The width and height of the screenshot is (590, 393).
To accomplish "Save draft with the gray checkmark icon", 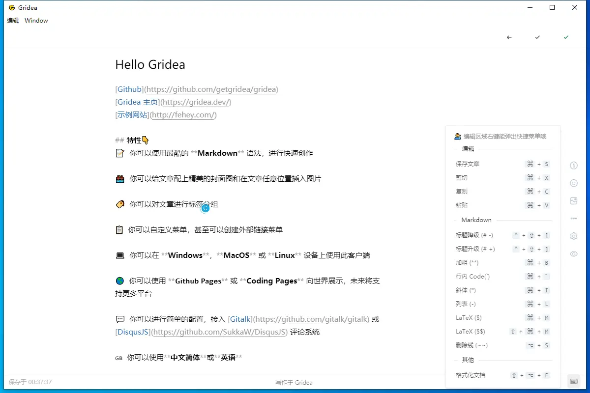I will pos(537,37).
